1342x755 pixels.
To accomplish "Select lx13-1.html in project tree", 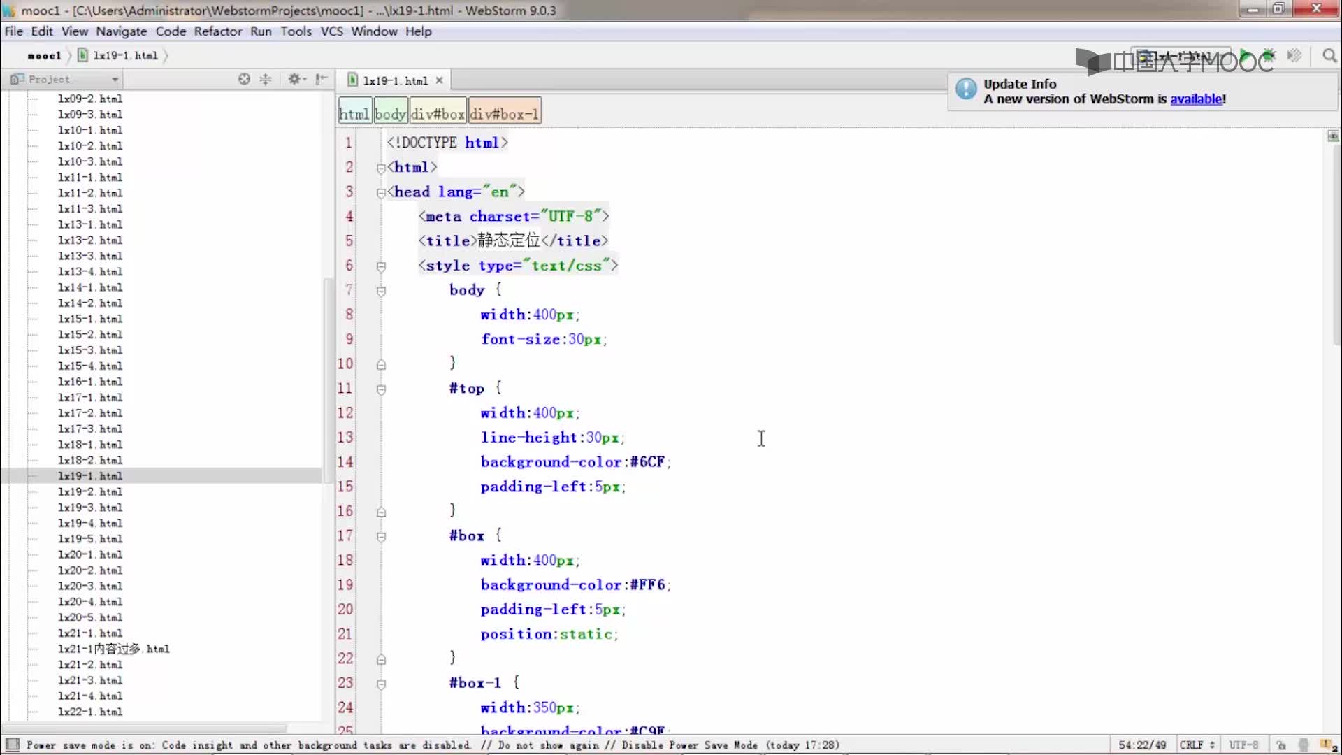I will (90, 224).
